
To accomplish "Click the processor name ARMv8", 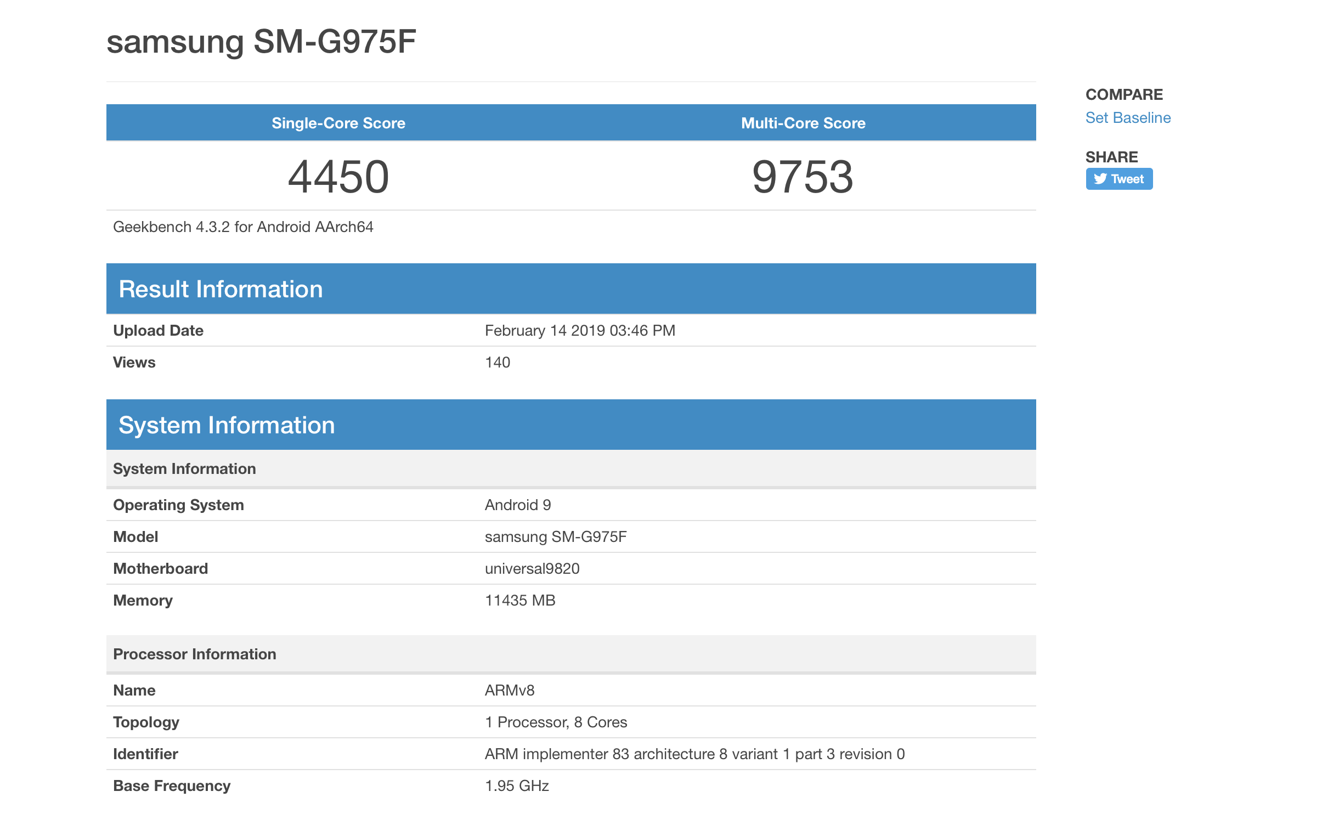I will point(510,691).
